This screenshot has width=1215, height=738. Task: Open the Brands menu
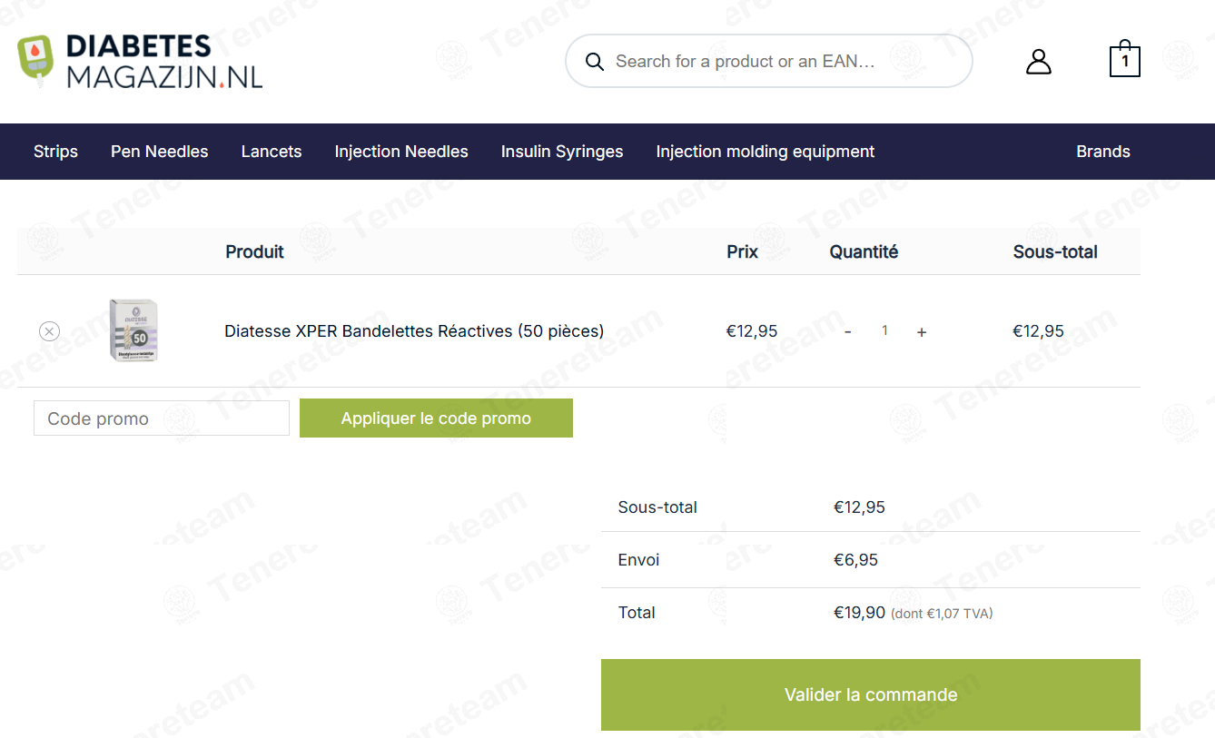(x=1103, y=152)
